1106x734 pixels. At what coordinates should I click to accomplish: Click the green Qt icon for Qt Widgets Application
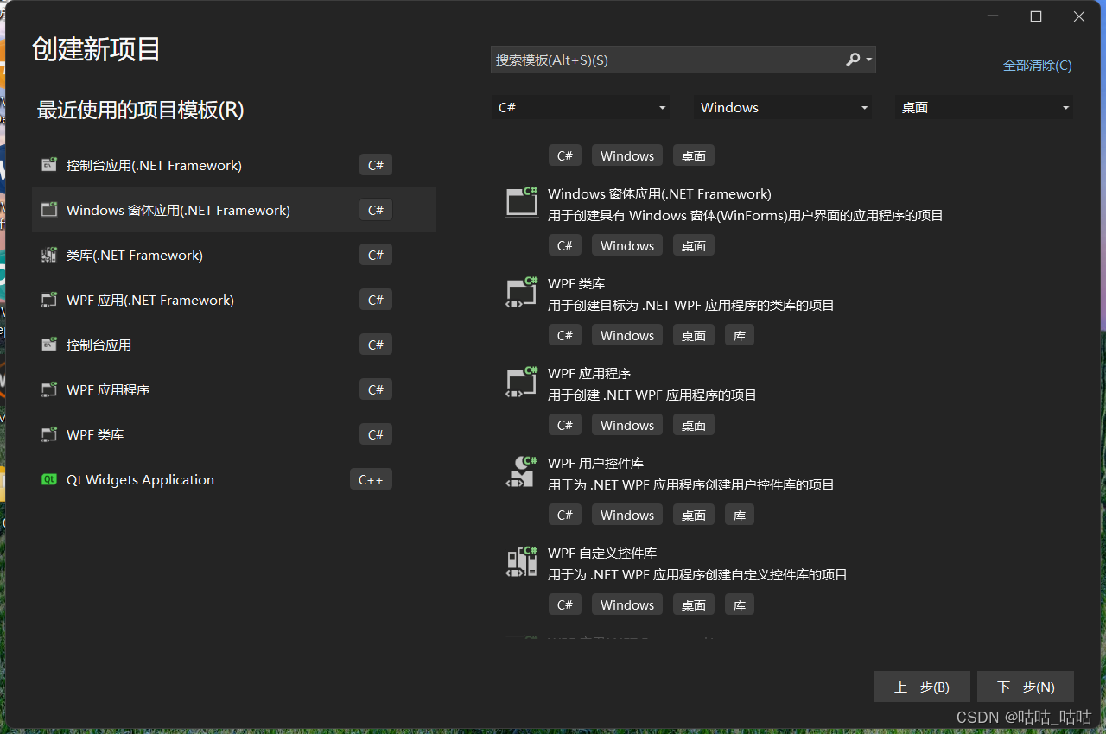tap(49, 479)
